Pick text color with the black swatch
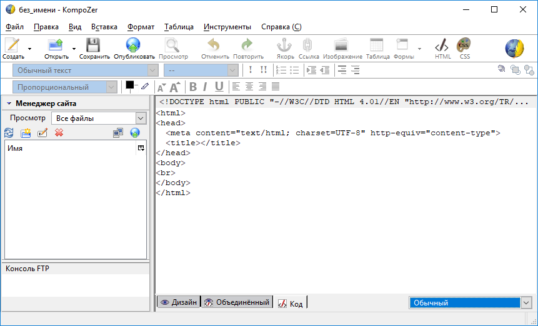The height and width of the screenshot is (326, 538). click(130, 85)
